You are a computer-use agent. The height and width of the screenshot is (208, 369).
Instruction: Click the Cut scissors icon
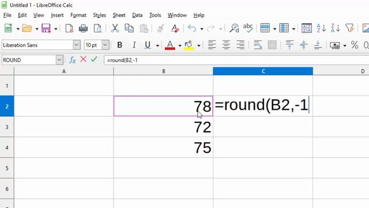[x=115, y=28]
